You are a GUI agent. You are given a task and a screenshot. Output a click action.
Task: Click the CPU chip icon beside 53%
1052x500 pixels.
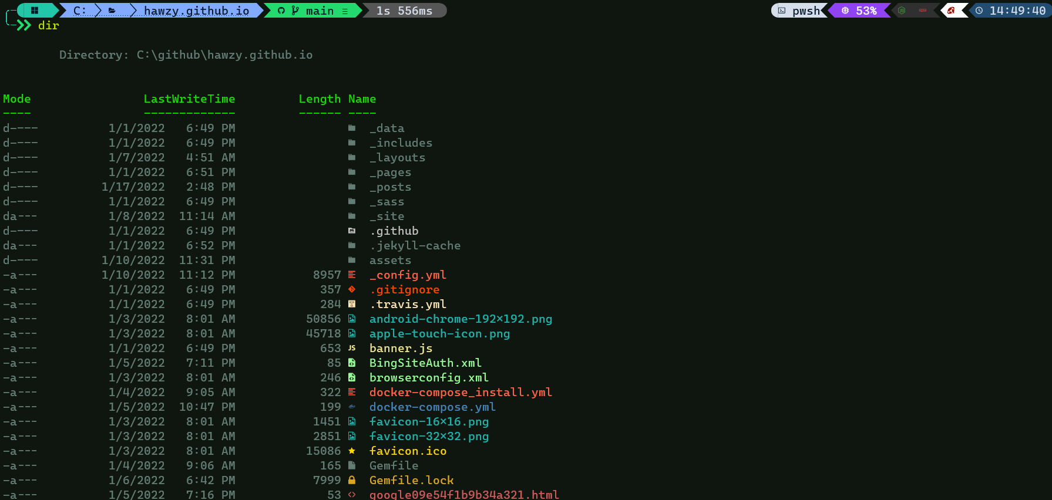point(845,11)
